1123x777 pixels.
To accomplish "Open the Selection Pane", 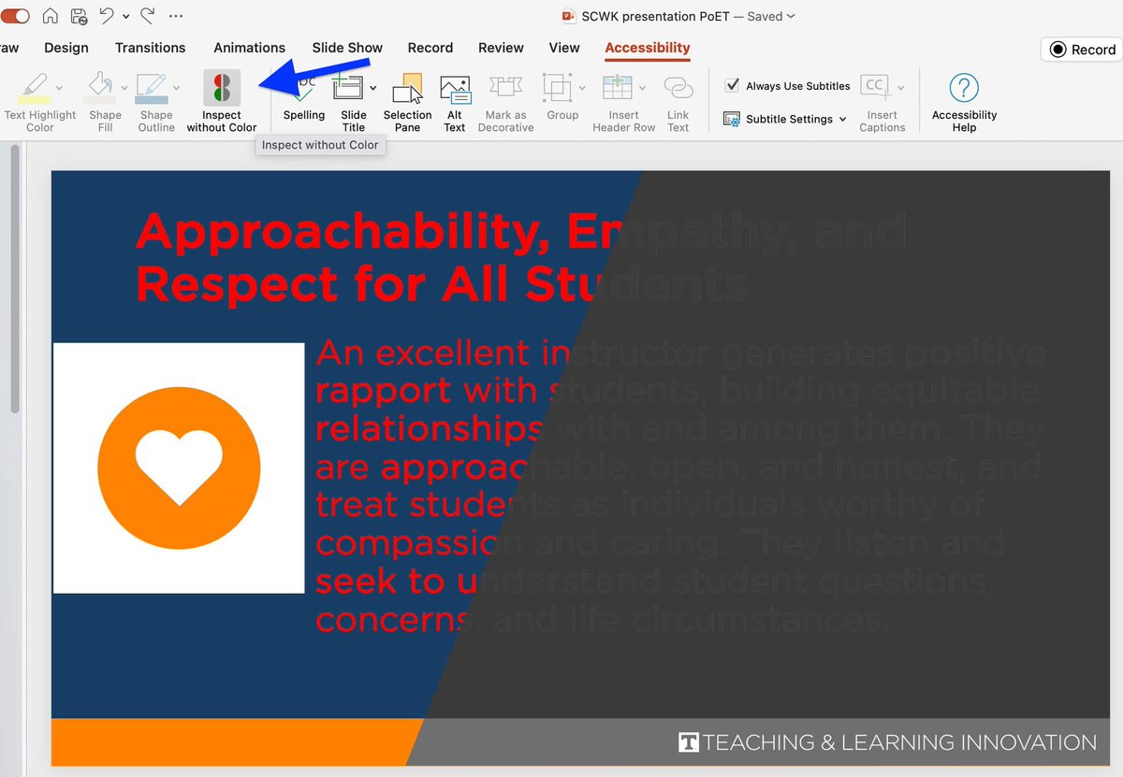I will click(x=407, y=98).
